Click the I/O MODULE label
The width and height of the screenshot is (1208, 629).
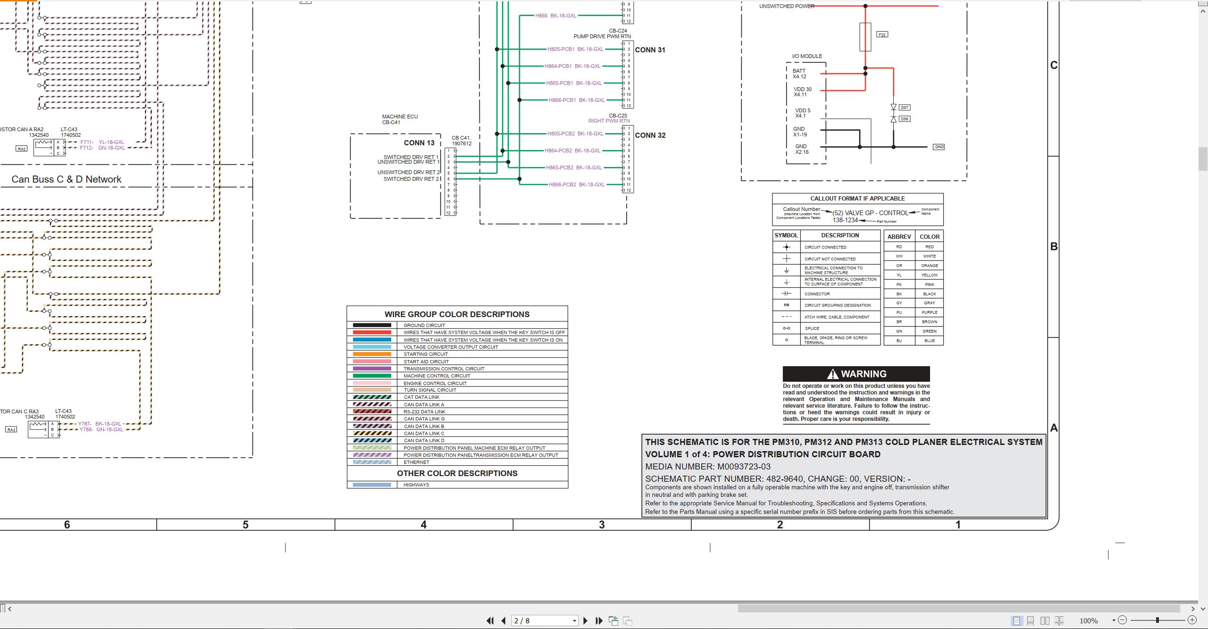pos(807,56)
